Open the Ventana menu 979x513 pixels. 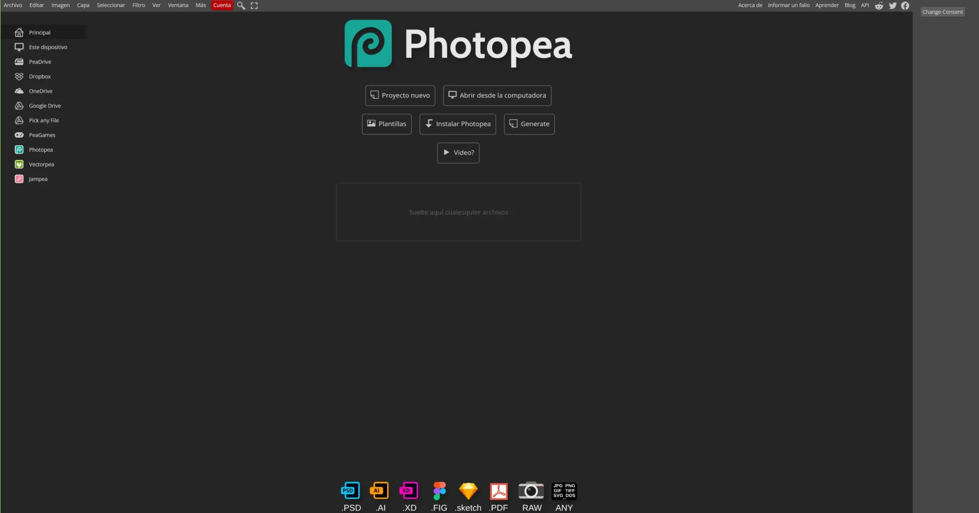pyautogui.click(x=178, y=6)
